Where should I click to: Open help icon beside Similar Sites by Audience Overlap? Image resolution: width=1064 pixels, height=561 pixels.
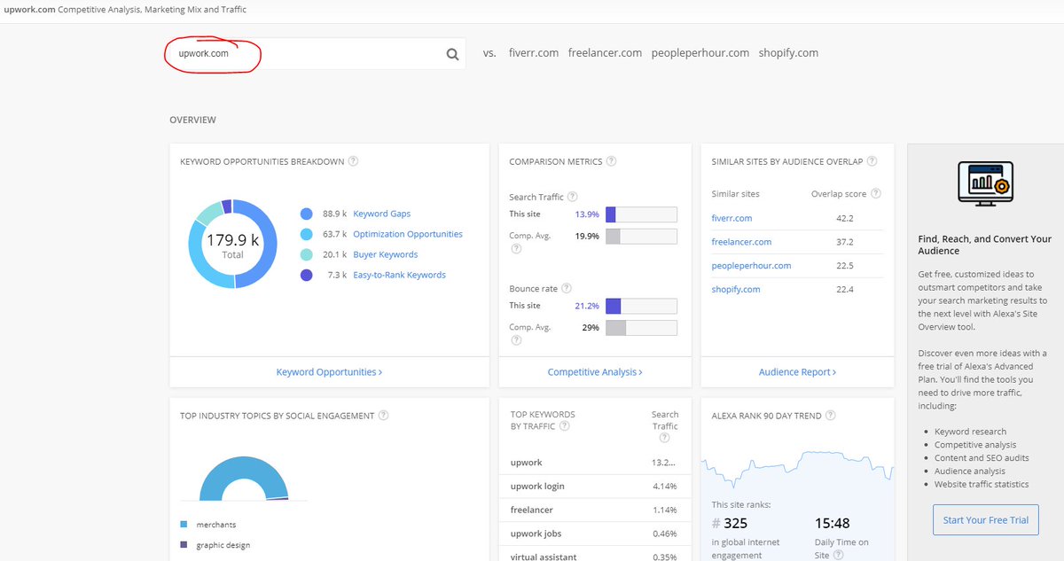[x=872, y=161]
